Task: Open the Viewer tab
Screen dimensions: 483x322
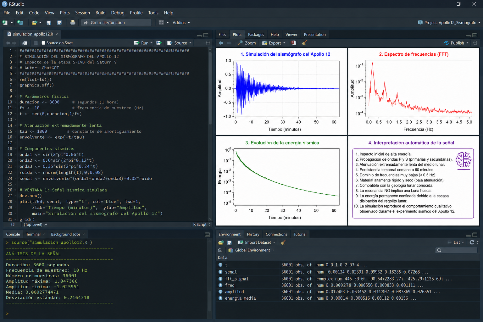Action: coord(291,35)
